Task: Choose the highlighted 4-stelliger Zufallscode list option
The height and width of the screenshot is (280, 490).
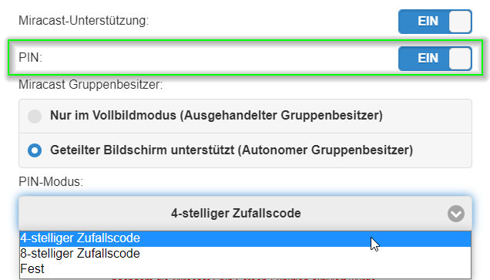Action: (245, 238)
